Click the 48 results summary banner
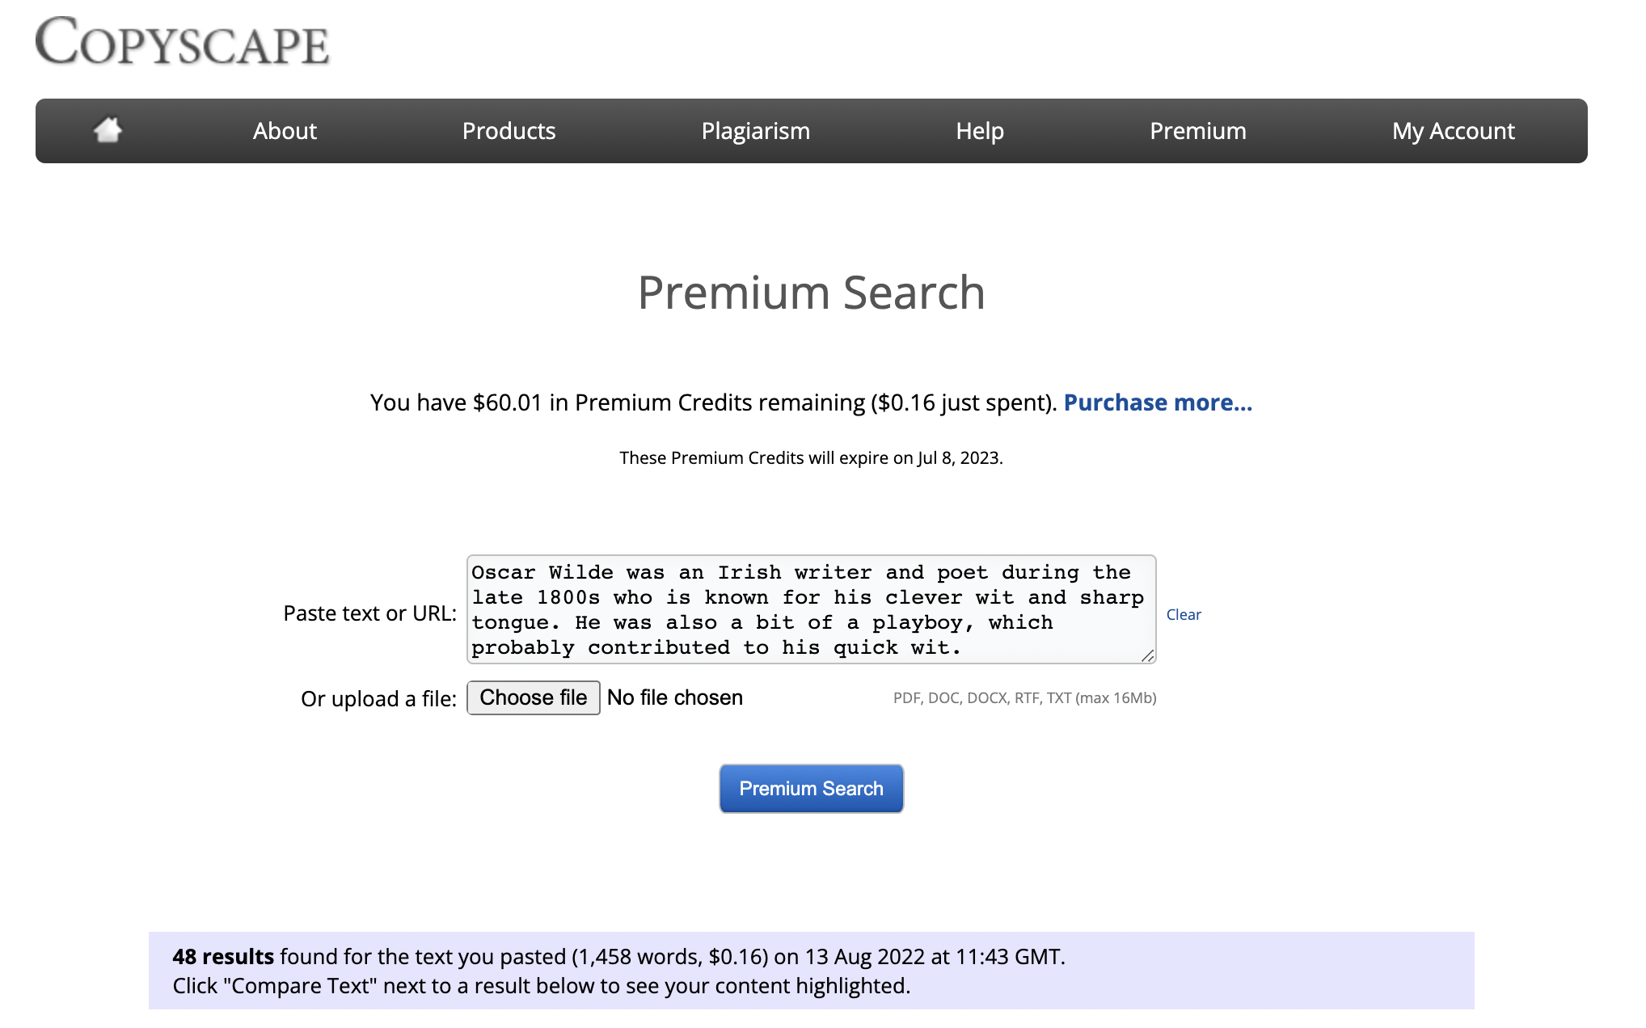Viewport: 1646px width, 1028px height. [x=811, y=971]
